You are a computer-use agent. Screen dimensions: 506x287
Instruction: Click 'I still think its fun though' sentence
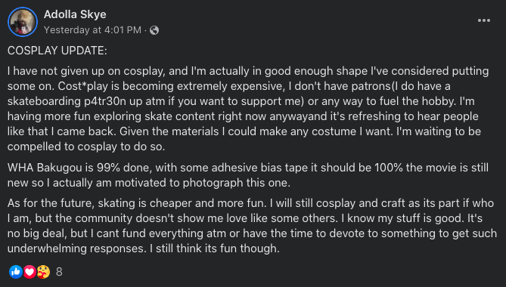[x=215, y=248]
